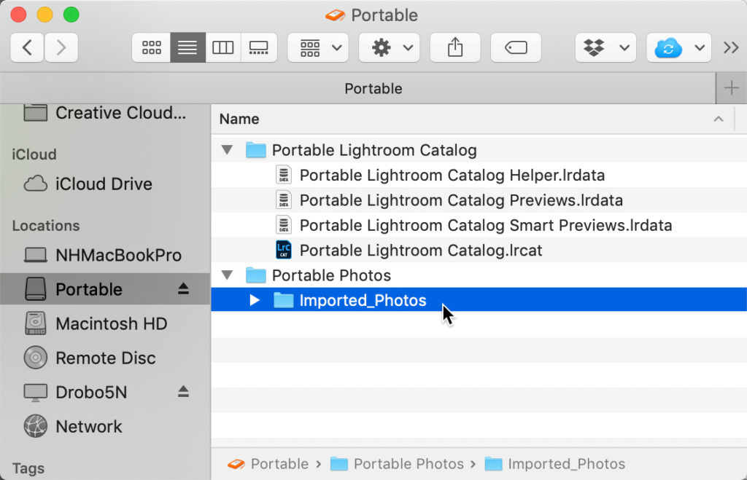Switch to icon view
Viewport: 747px width, 480px height.
(x=151, y=47)
